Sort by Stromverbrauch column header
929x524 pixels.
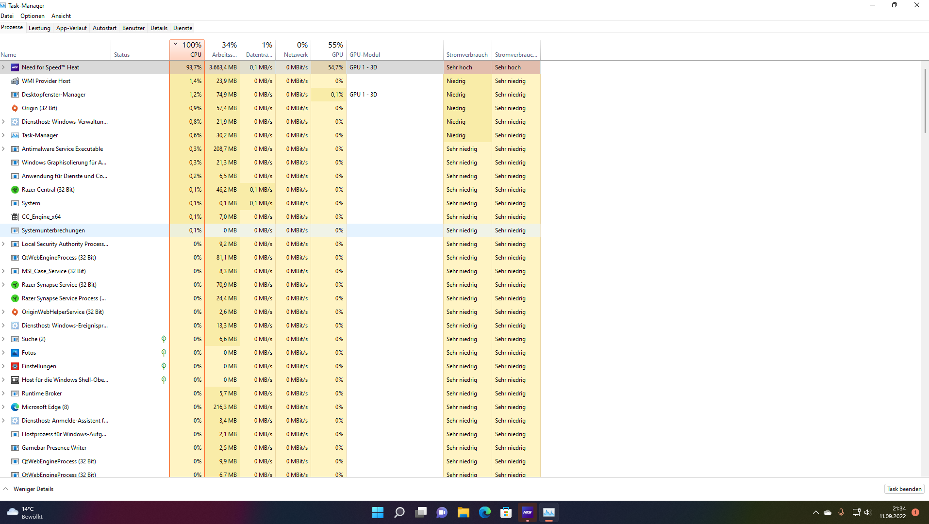coord(467,49)
